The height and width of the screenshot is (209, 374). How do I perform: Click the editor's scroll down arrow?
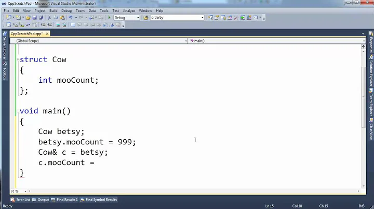point(363,186)
